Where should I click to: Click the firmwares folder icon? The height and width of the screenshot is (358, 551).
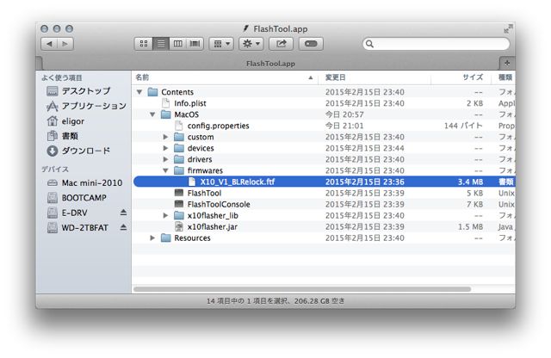(x=179, y=170)
